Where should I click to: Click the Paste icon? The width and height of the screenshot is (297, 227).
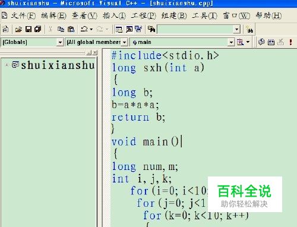point(71,29)
